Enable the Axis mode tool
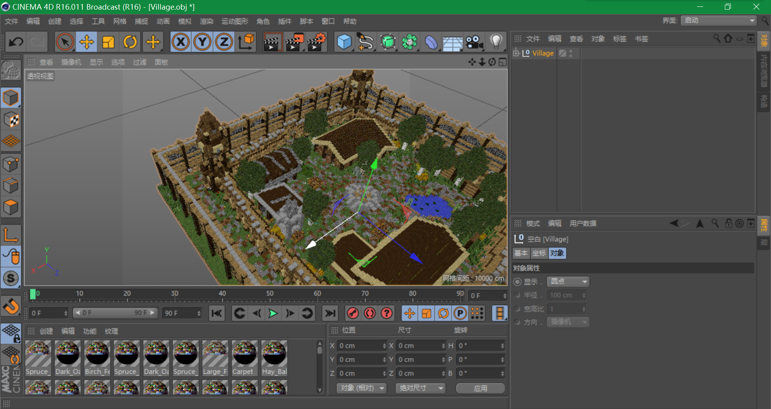Image resolution: width=771 pixels, height=409 pixels. [11, 235]
